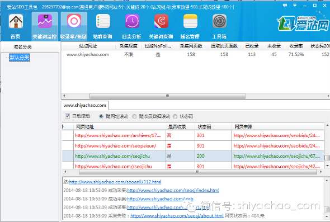Click the results table horizontal scrollbar thumb

coord(198,172)
